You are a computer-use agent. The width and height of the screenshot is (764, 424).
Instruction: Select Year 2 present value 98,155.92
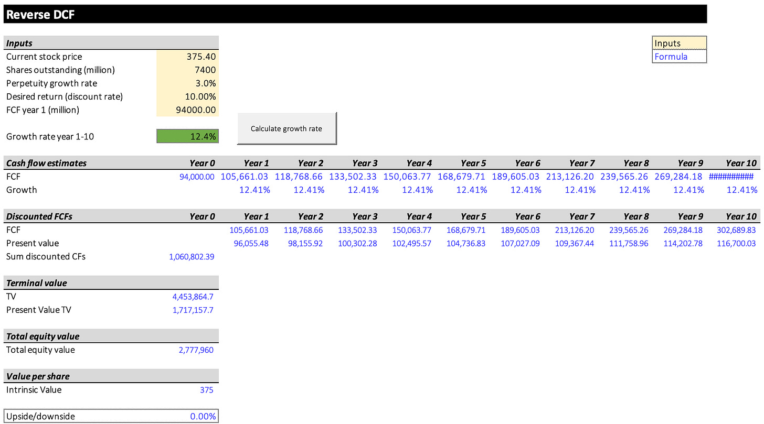305,243
